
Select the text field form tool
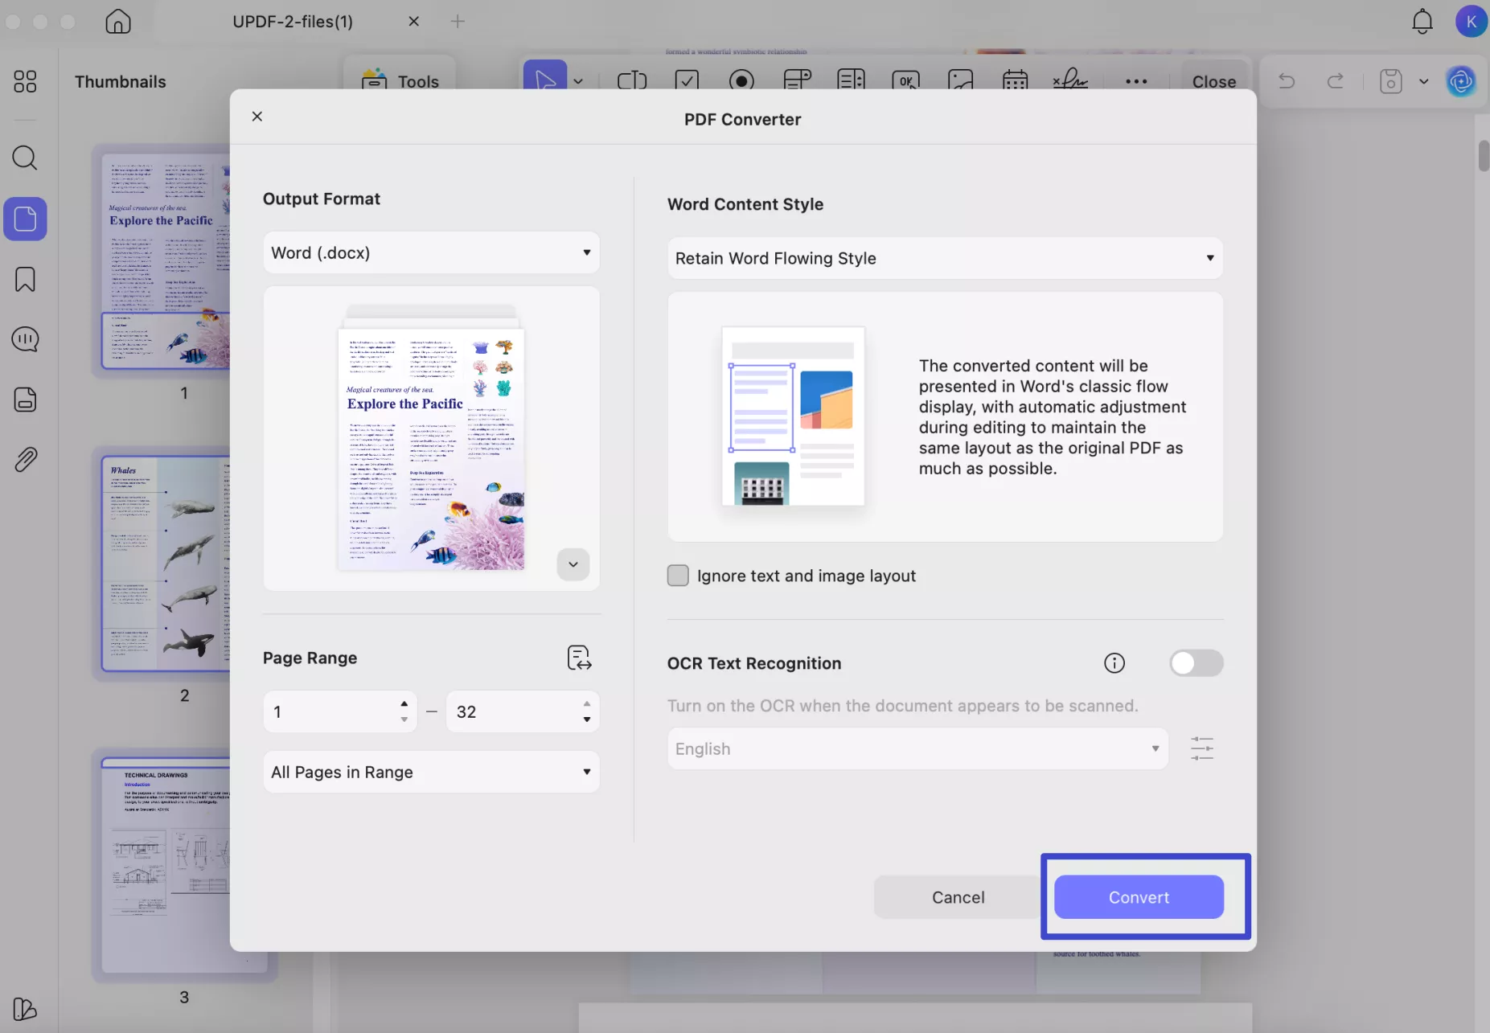point(633,80)
